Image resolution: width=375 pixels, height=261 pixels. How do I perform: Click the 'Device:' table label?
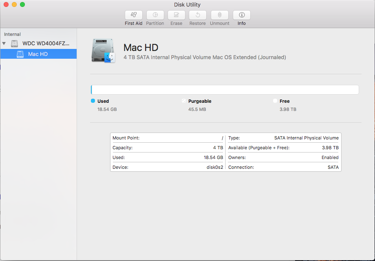coord(121,168)
